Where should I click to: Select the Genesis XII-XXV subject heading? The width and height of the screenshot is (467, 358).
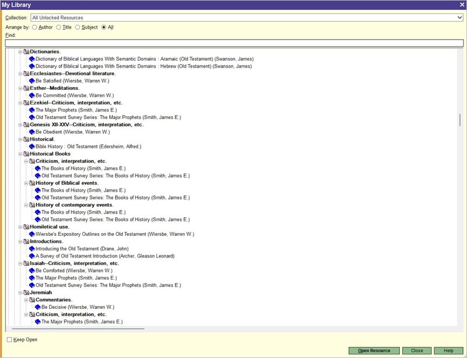tap(86, 124)
